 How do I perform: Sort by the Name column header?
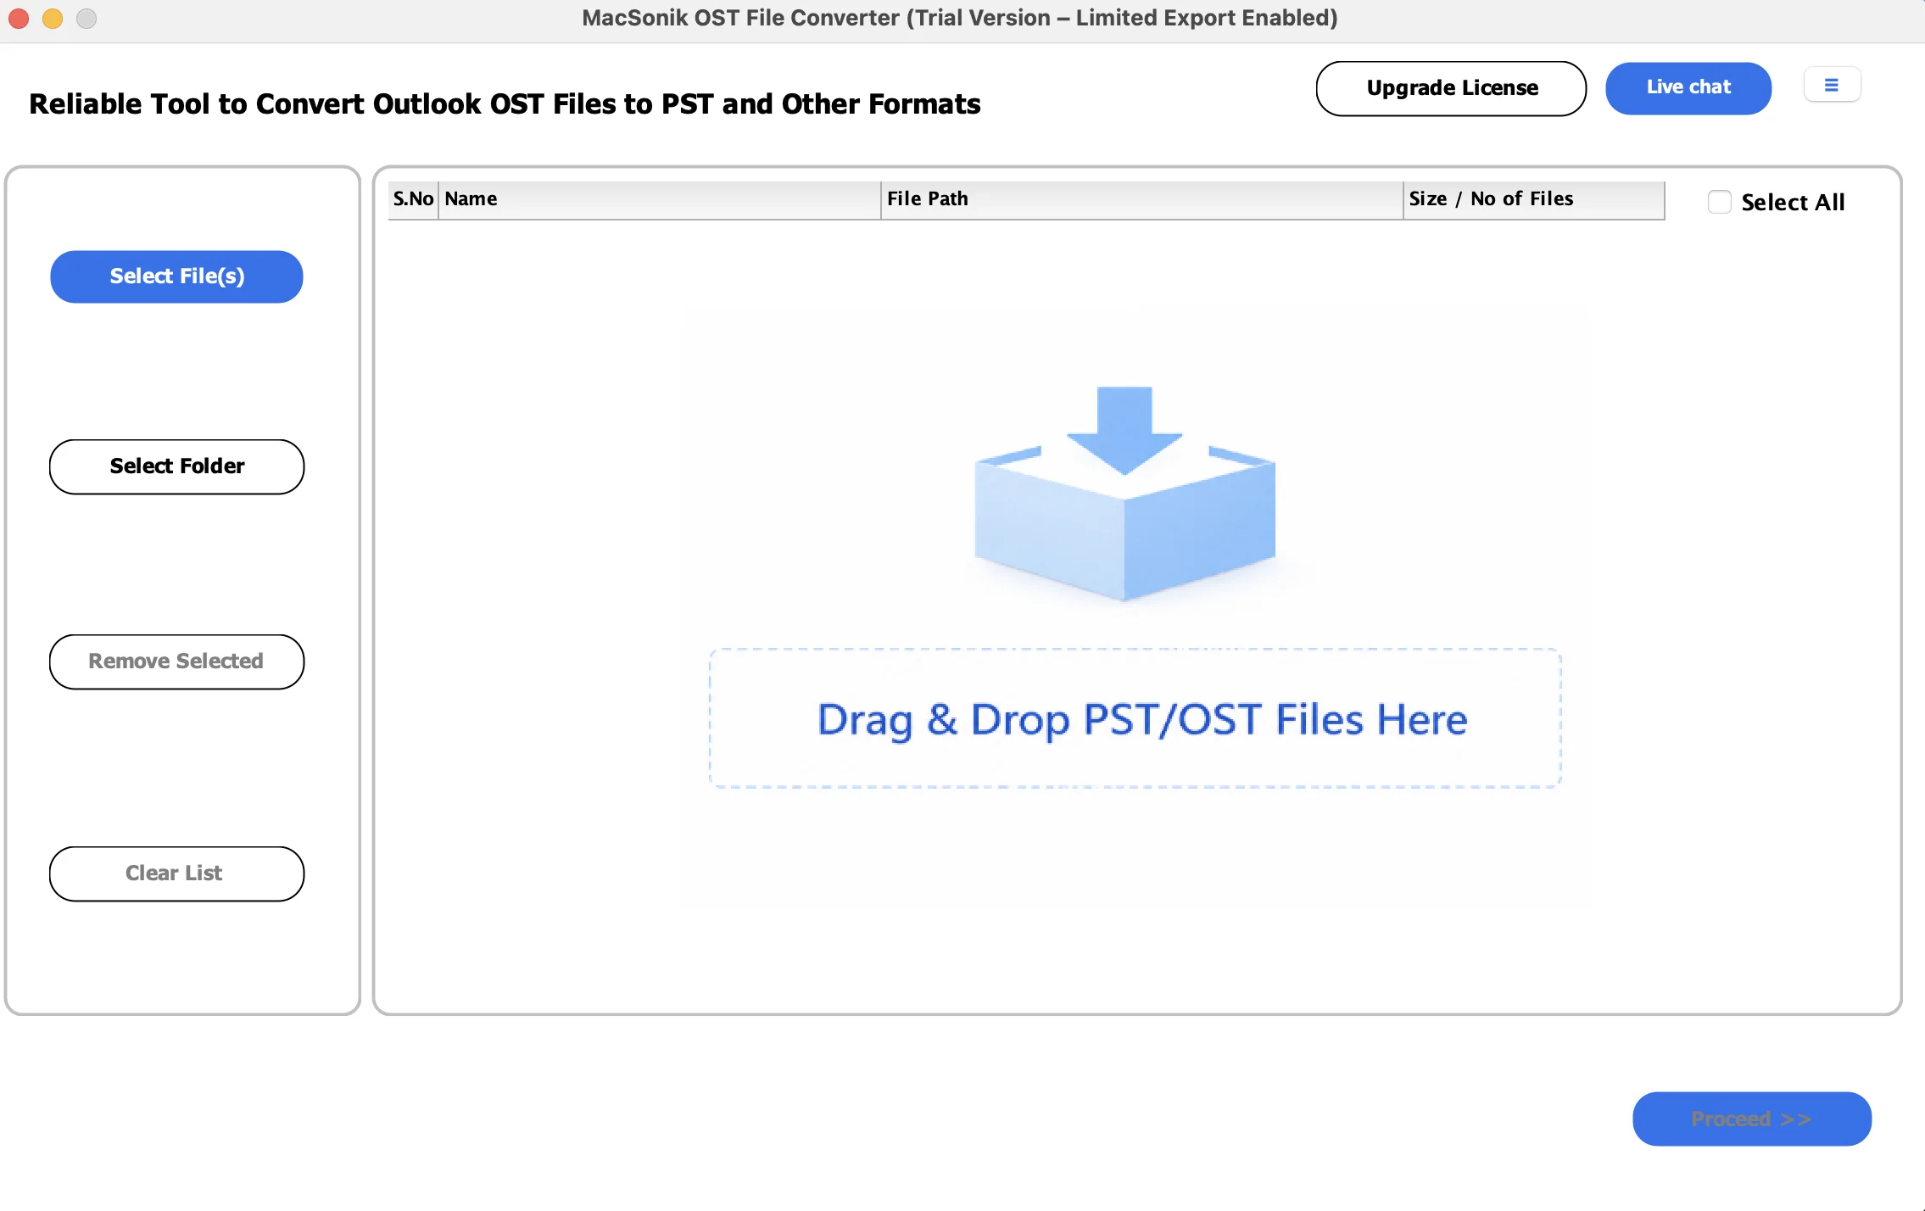[660, 199]
